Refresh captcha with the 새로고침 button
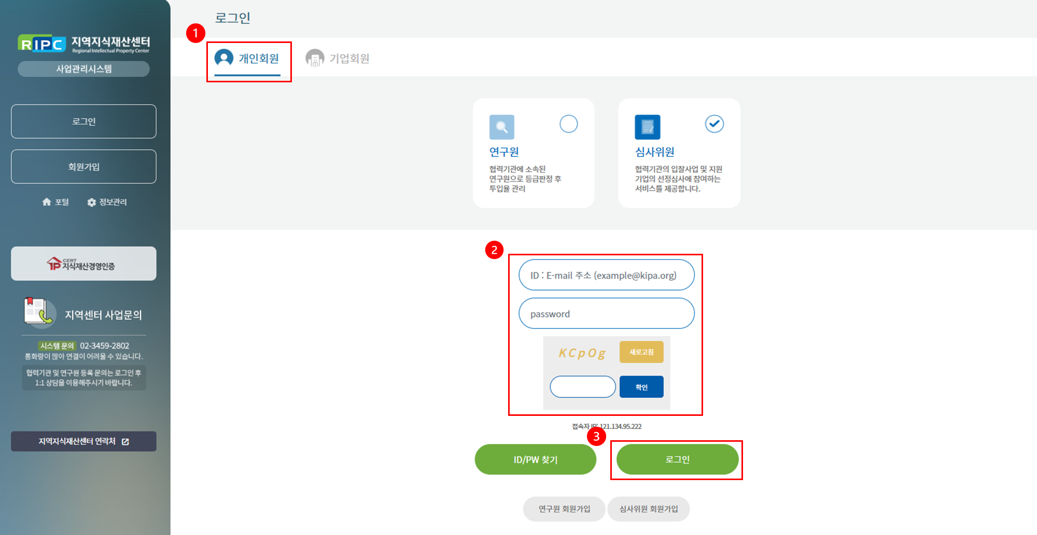This screenshot has height=535, width=1037. tap(641, 352)
